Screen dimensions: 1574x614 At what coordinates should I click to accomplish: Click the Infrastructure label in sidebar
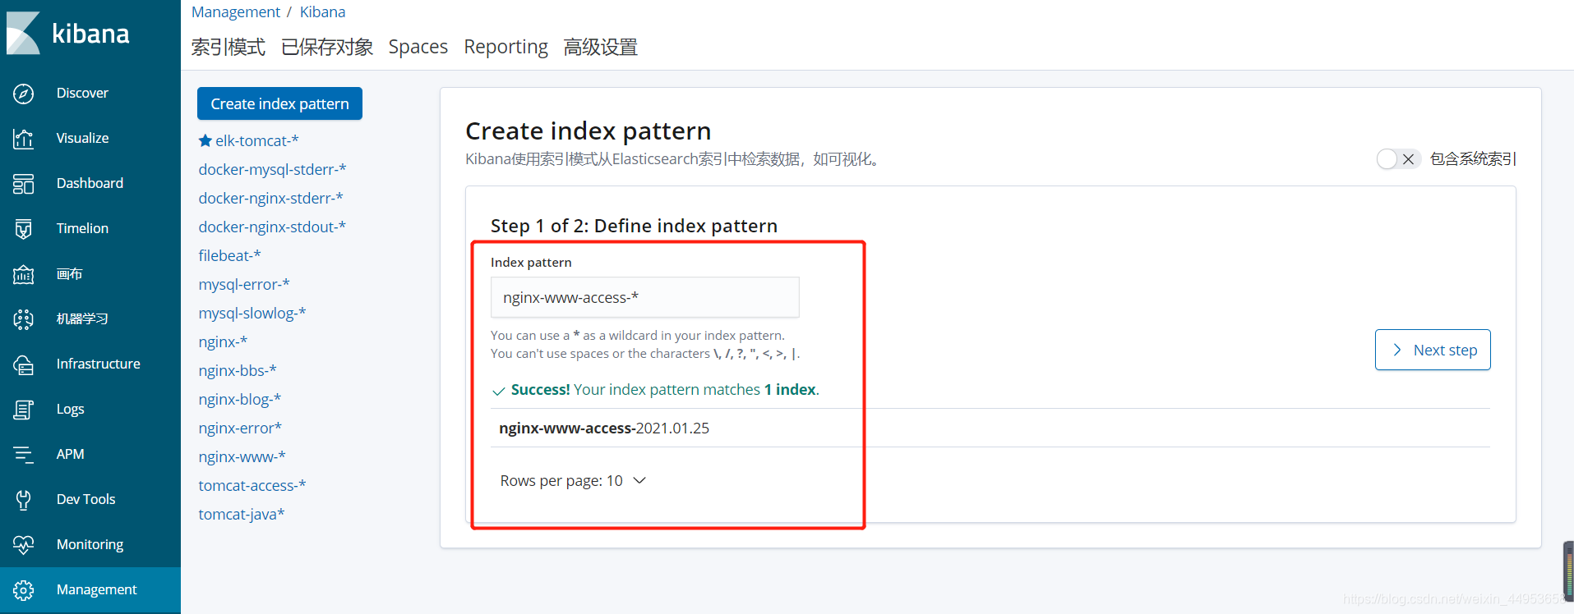98,364
